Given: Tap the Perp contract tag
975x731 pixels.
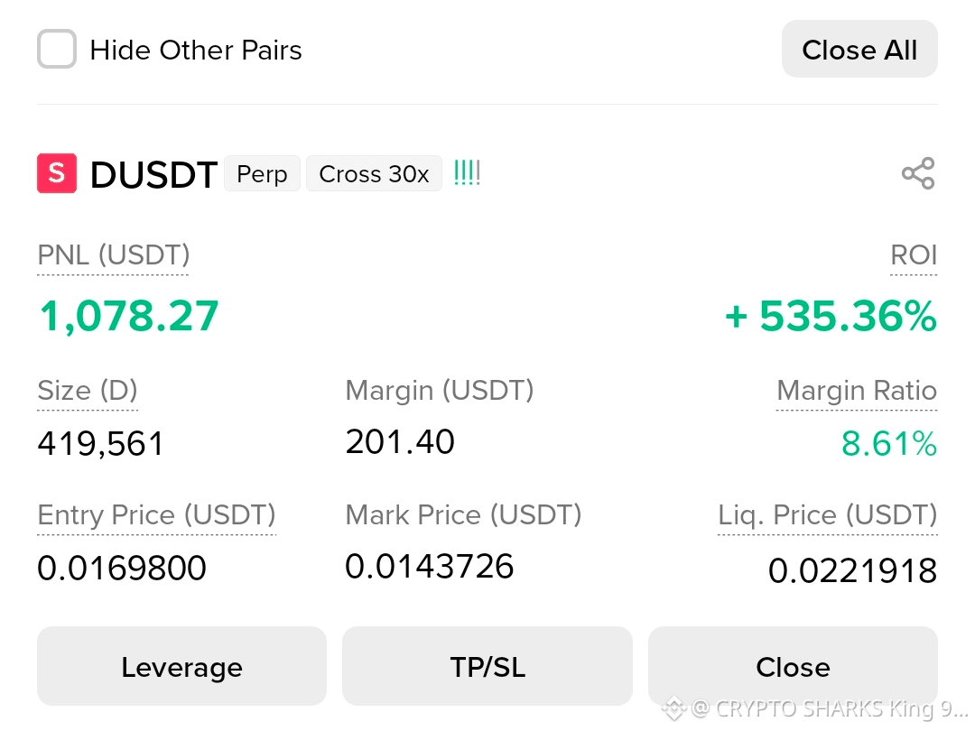Looking at the screenshot, I should [x=262, y=173].
